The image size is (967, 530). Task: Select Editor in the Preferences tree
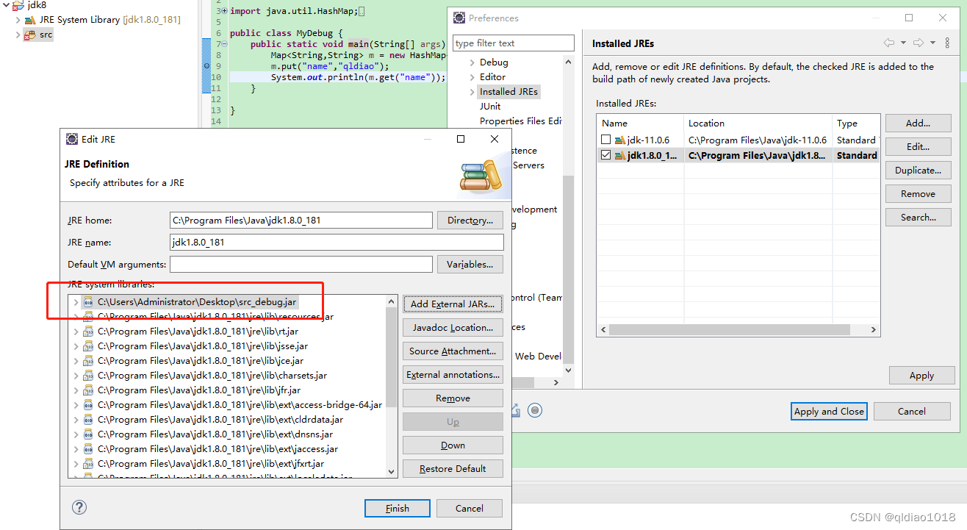pyautogui.click(x=492, y=76)
